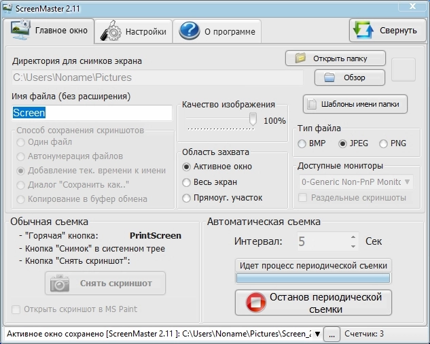Click the empty square button beside Открыть папку
The height and width of the screenshot is (344, 430).
403,69
